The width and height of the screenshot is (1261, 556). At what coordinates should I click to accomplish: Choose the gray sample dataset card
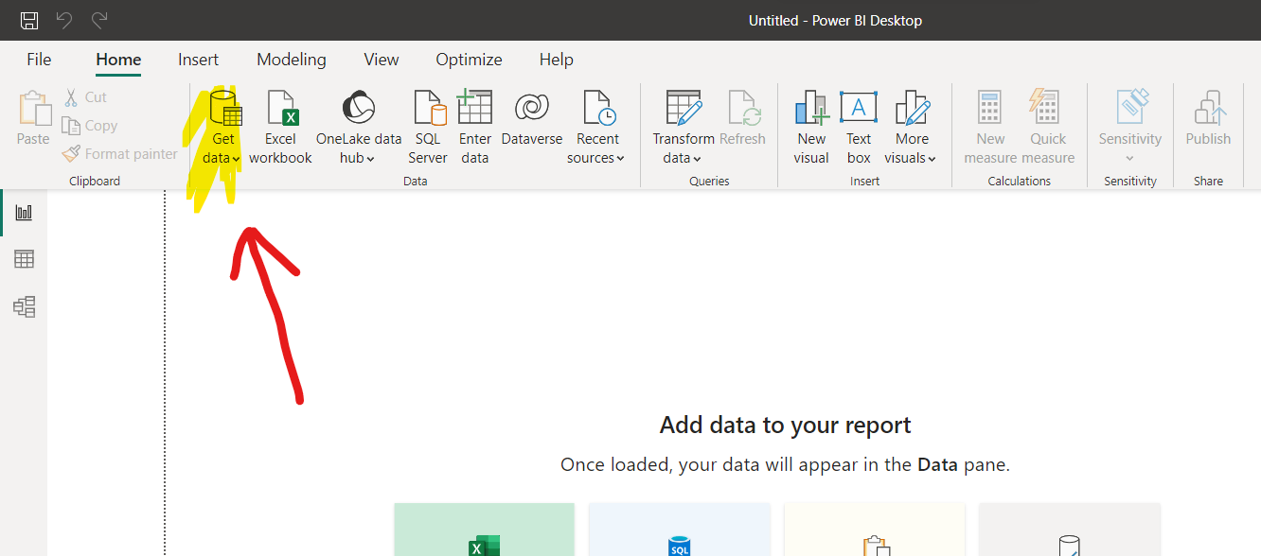[1069, 530]
